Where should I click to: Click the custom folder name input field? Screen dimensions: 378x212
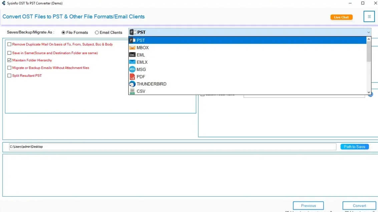click(x=304, y=96)
